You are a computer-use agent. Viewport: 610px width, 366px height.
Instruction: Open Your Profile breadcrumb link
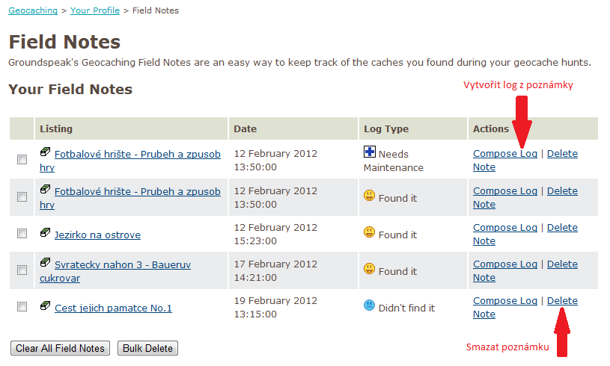(96, 10)
